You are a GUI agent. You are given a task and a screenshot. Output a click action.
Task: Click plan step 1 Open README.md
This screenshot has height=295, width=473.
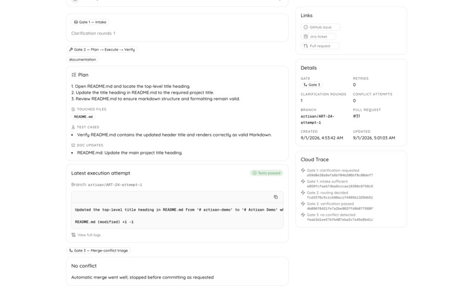pos(131,86)
